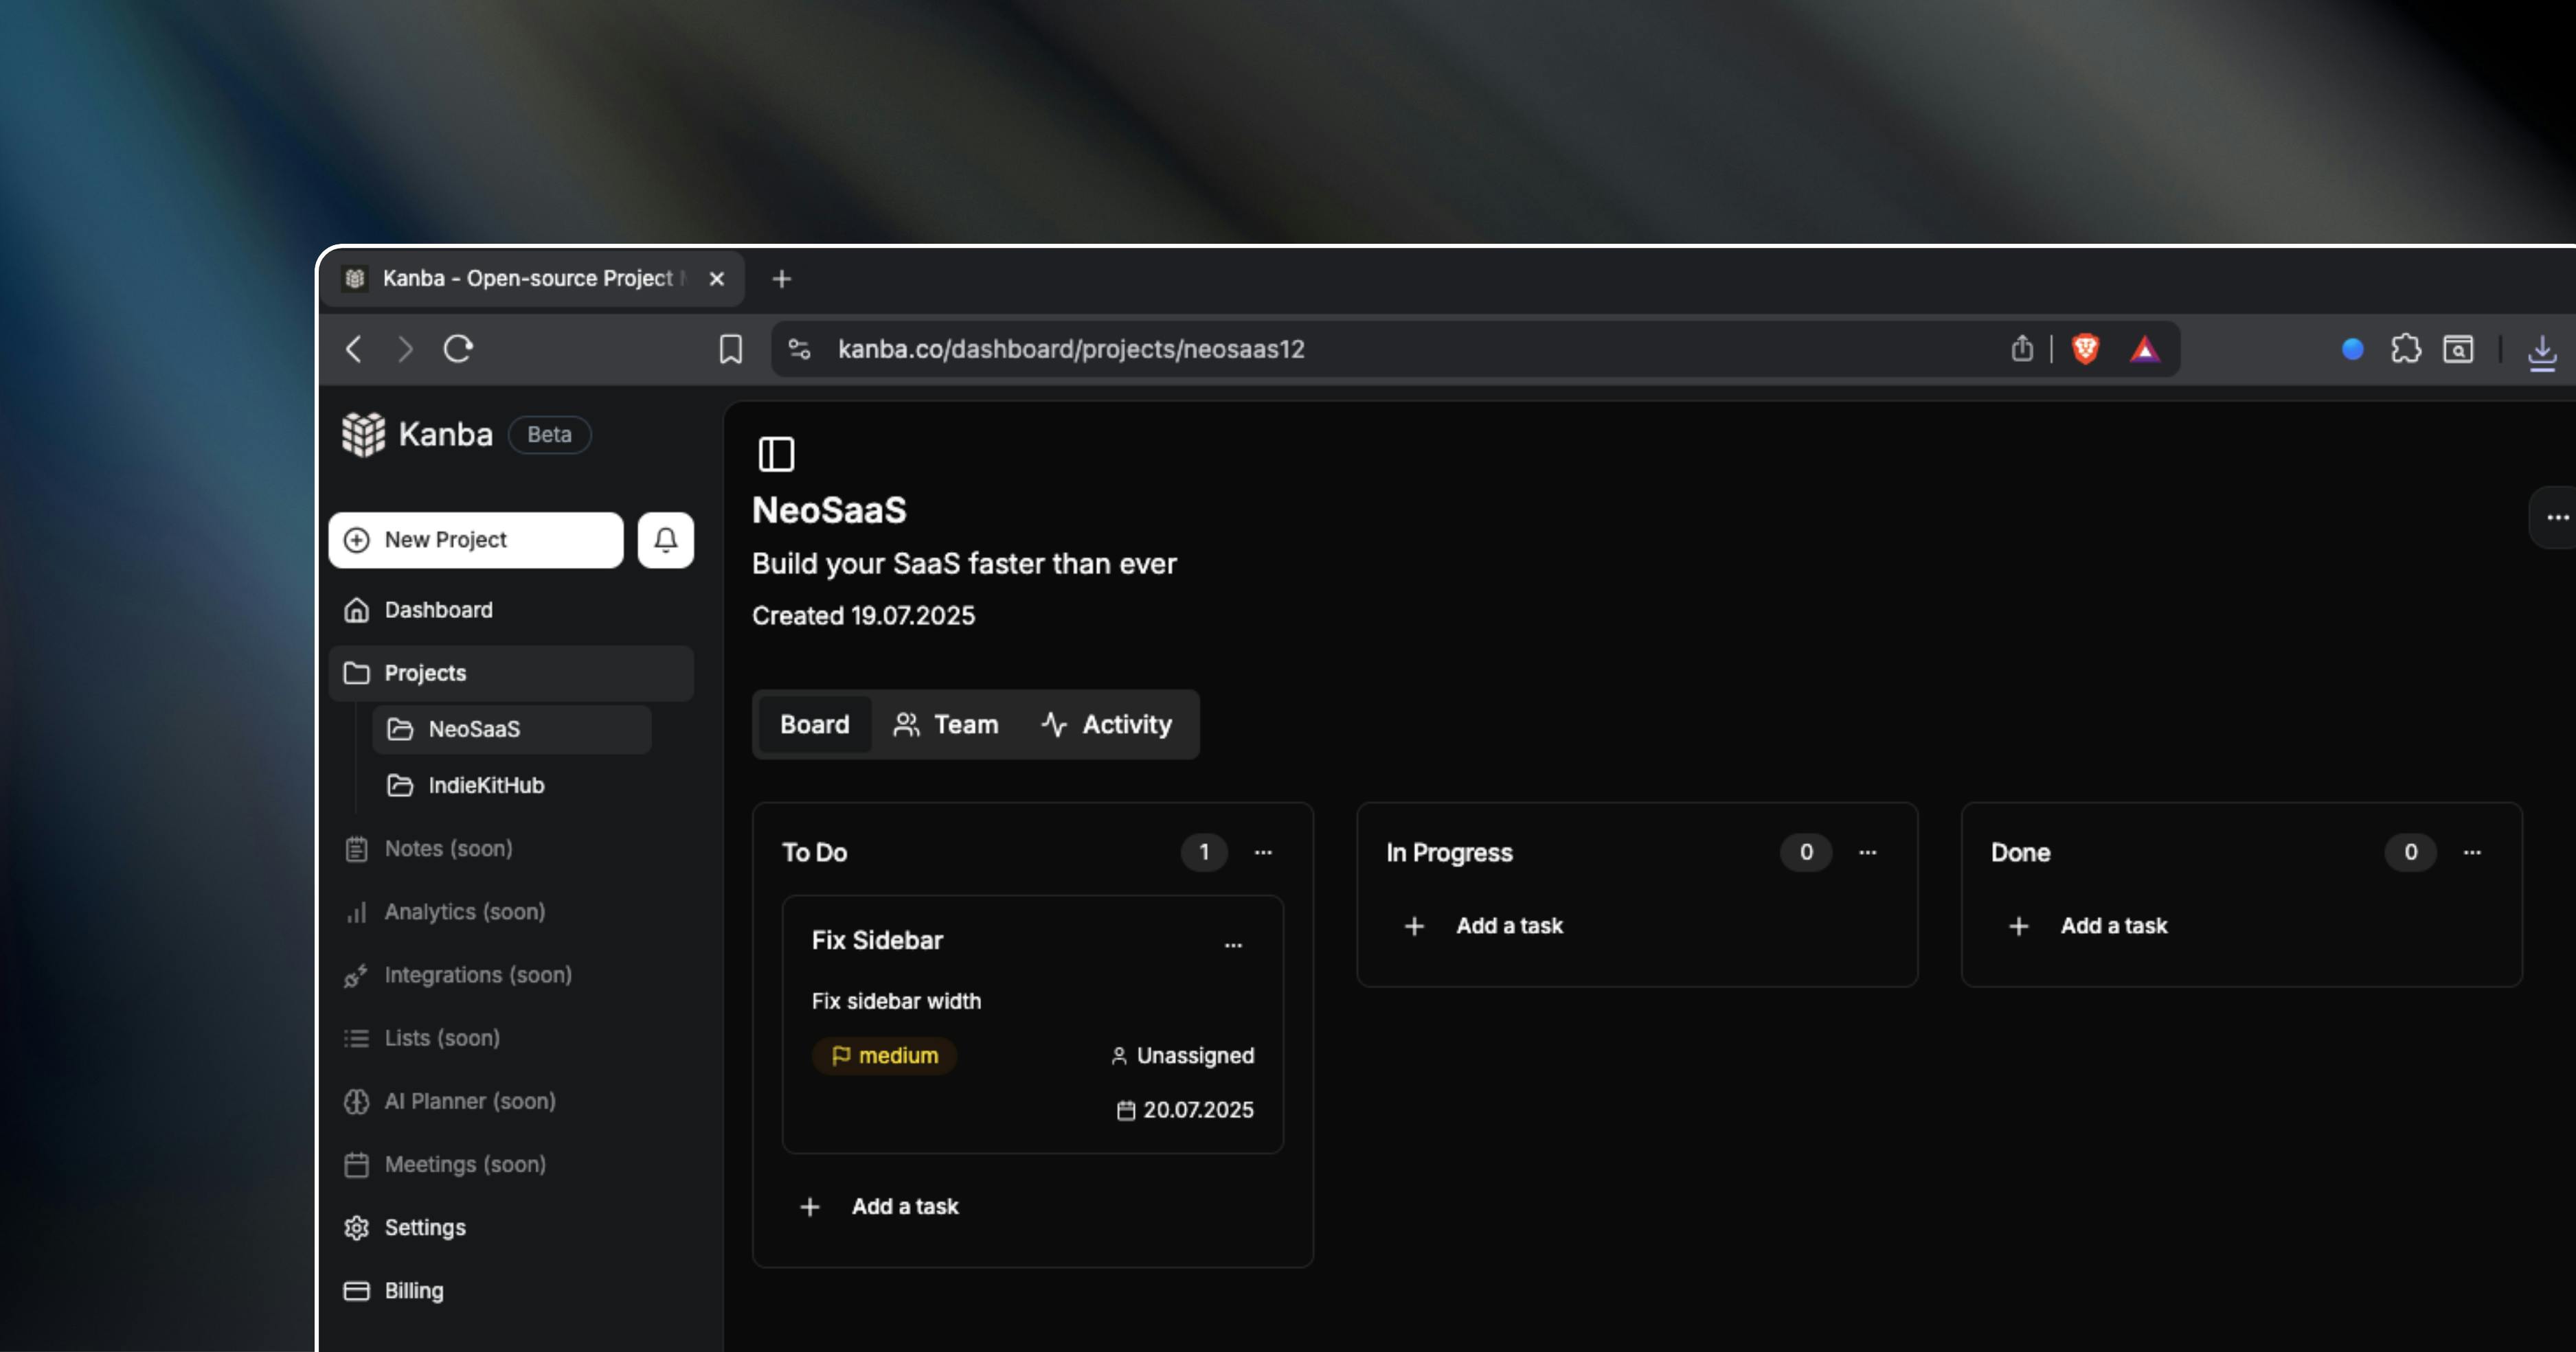The height and width of the screenshot is (1352, 2576).
Task: Click the share icon in address bar
Action: (x=2022, y=347)
